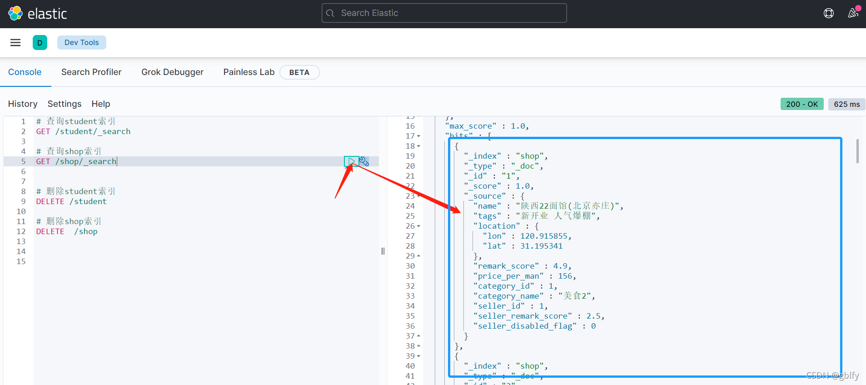
Task: Click the '# 删除shop索引' comment
Action: [x=69, y=221]
